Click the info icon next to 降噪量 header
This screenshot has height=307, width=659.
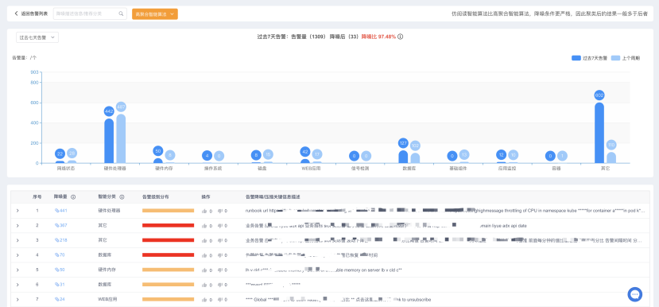pyautogui.click(x=73, y=196)
